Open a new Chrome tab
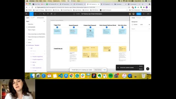Viewport: 176px width, 99px height. click(142, 4)
